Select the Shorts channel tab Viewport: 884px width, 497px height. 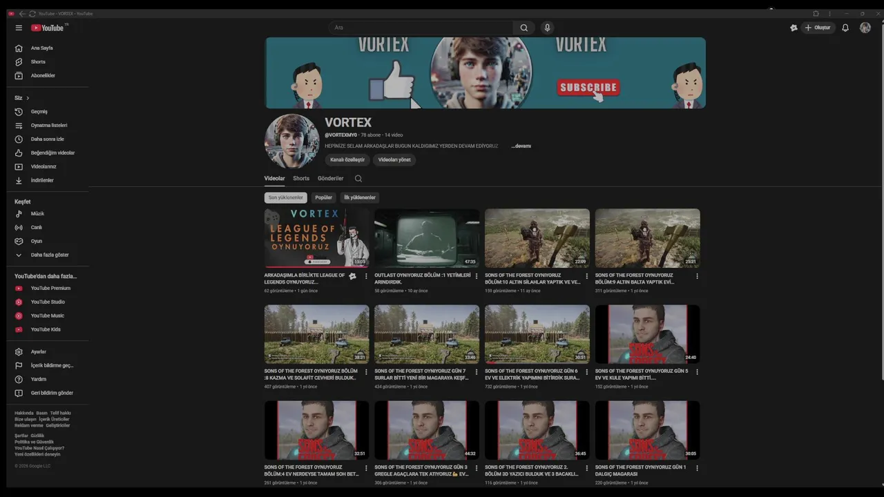pos(301,179)
